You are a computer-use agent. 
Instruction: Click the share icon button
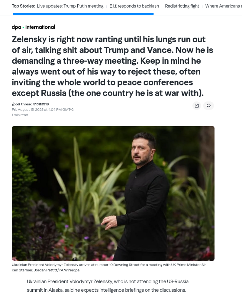(197, 106)
